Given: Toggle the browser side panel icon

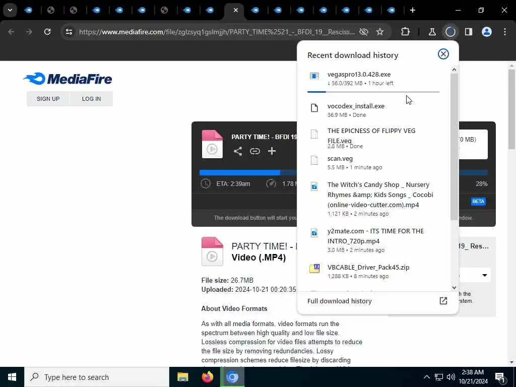Looking at the screenshot, I should (469, 32).
